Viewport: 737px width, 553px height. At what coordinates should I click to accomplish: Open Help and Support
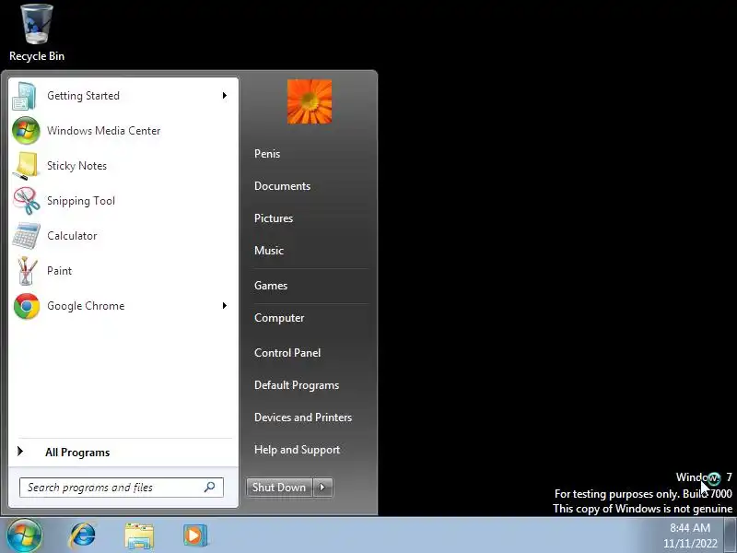pos(297,450)
